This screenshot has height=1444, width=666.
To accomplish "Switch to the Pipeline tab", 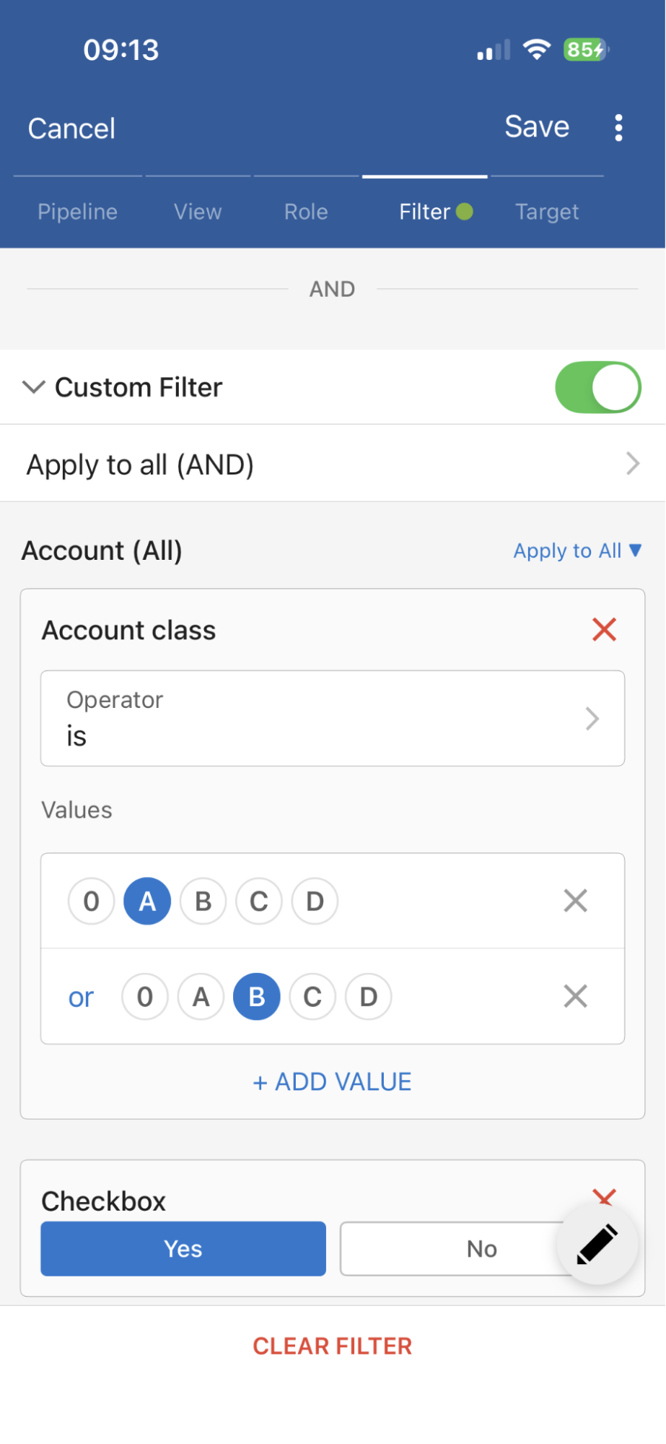I will coord(77,212).
